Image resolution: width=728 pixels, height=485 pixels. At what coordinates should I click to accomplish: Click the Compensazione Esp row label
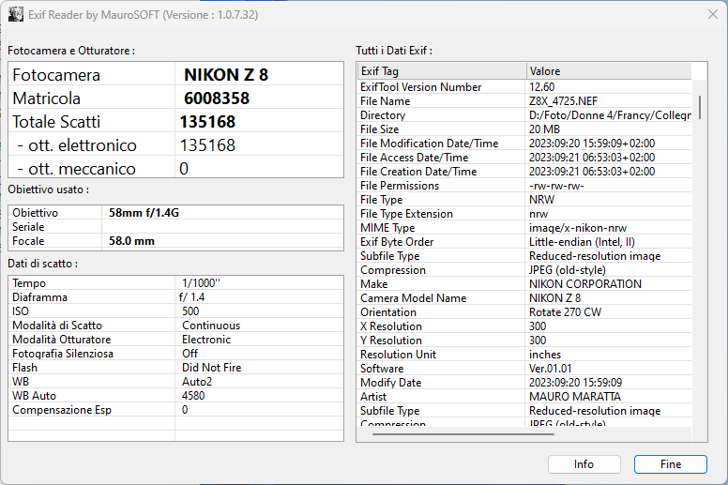62,410
